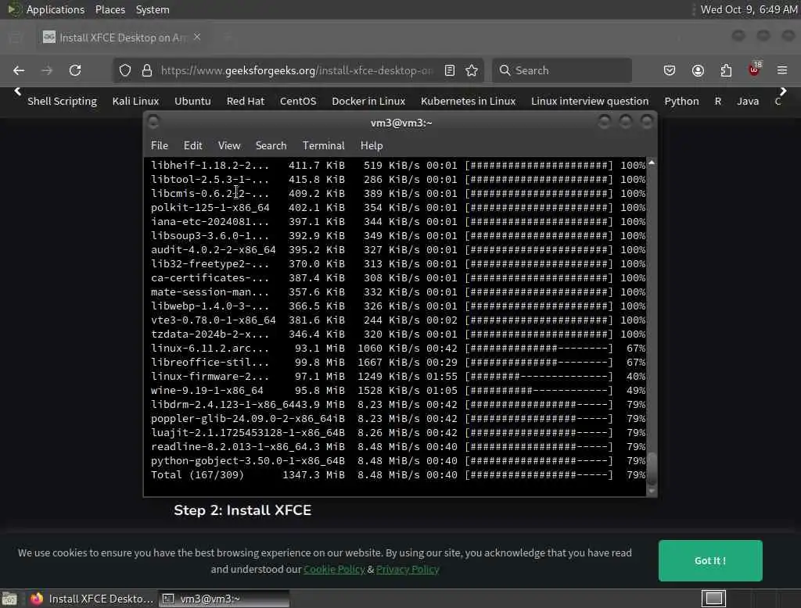This screenshot has width=801, height=608.
Task: Click the wine-9.19-1-x86_64 download row
Action: tap(398, 391)
